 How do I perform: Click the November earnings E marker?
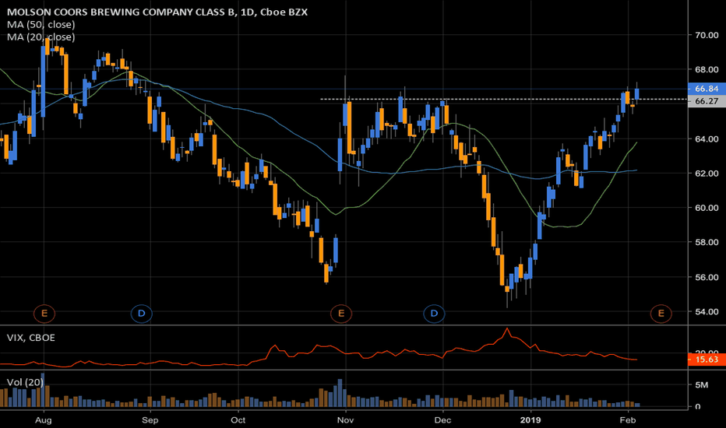341,314
